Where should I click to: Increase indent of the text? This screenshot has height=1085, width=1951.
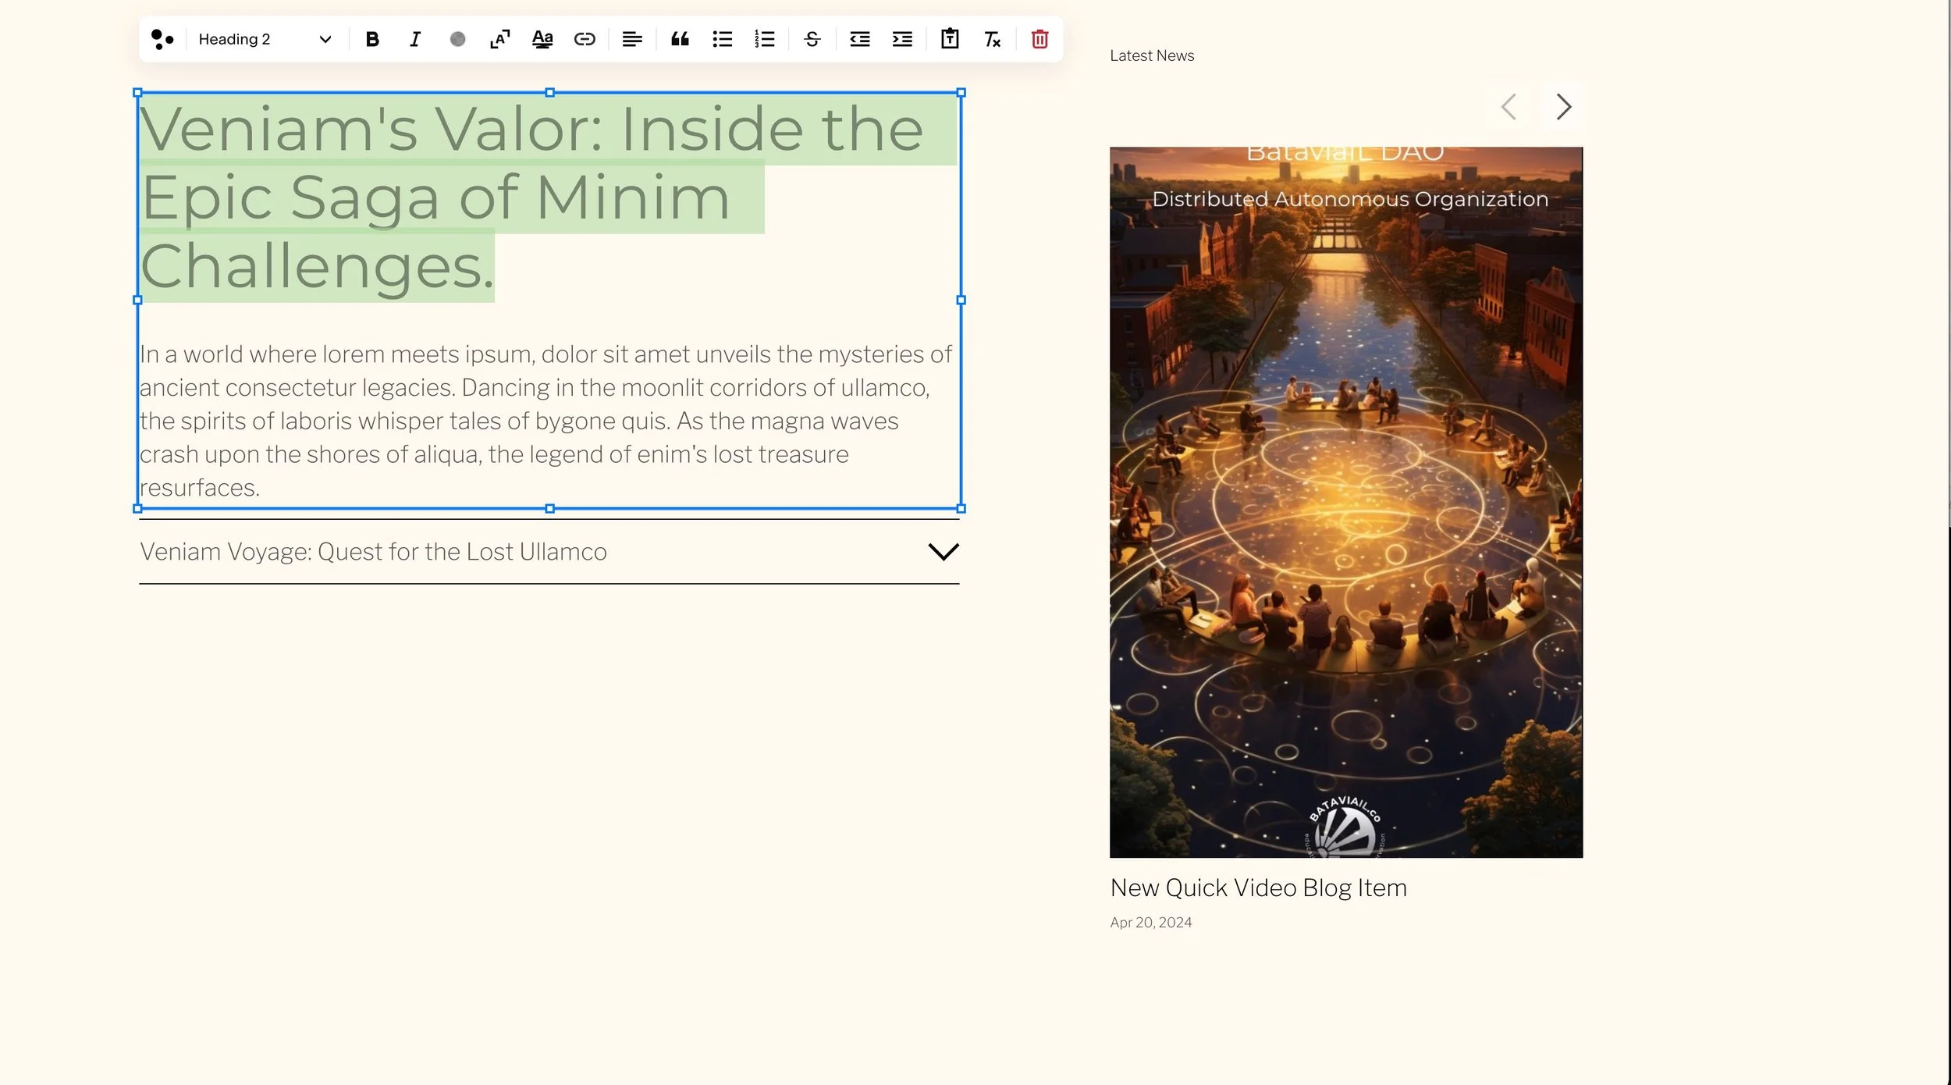point(902,39)
